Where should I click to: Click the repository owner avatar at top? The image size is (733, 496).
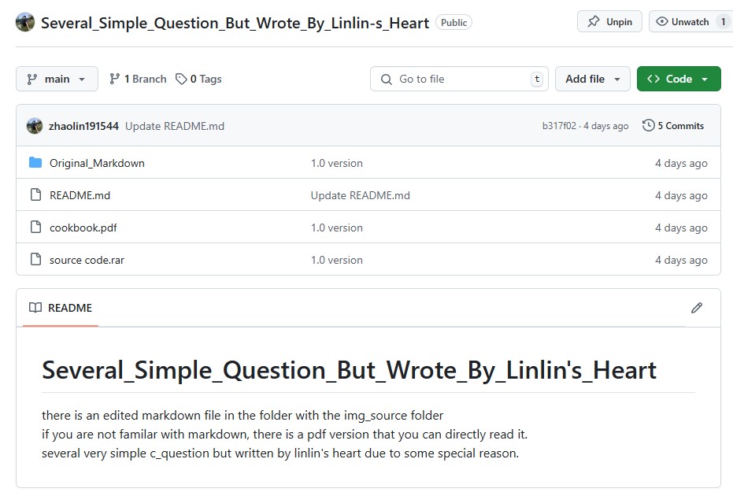tap(25, 22)
